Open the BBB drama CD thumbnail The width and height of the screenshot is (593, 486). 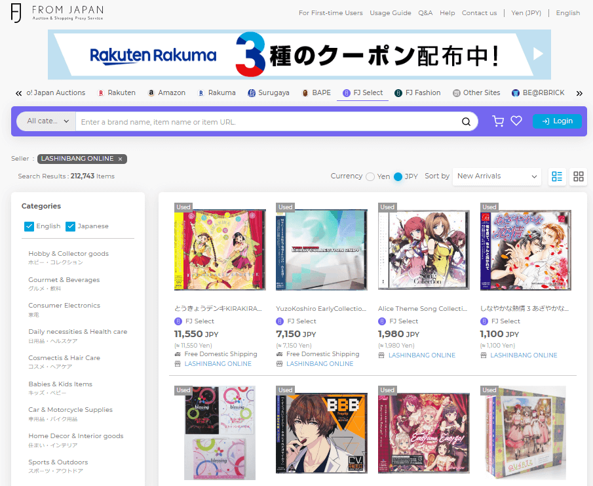point(322,433)
